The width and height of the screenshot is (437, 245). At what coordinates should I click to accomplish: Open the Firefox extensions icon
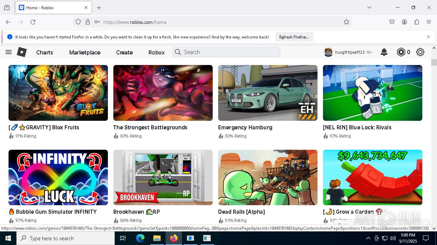[417, 22]
